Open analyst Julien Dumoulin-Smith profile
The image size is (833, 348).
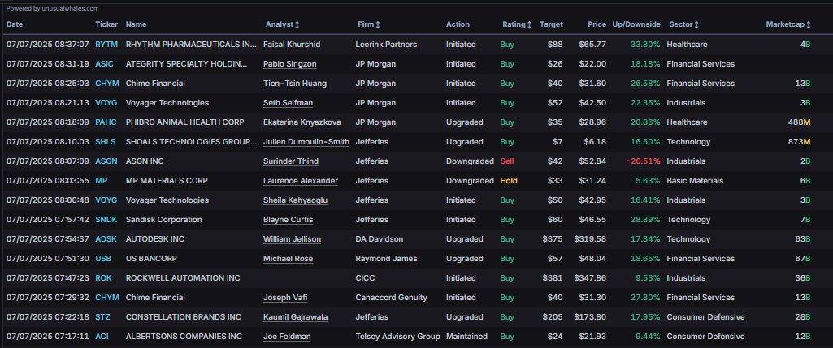(306, 142)
